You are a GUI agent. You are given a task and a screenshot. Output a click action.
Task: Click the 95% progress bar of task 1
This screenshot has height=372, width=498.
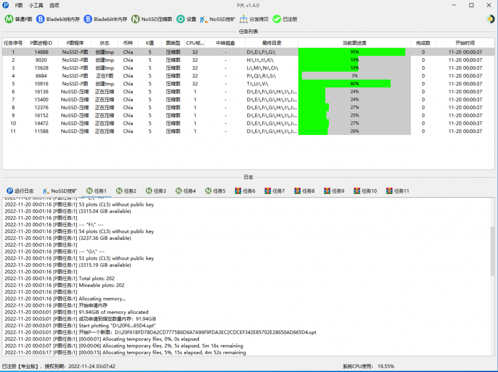pos(352,52)
